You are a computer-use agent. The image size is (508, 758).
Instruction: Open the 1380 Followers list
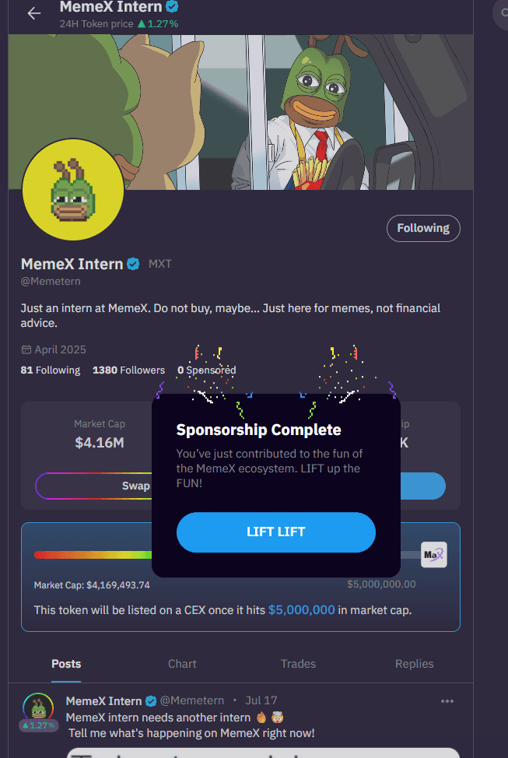(128, 370)
